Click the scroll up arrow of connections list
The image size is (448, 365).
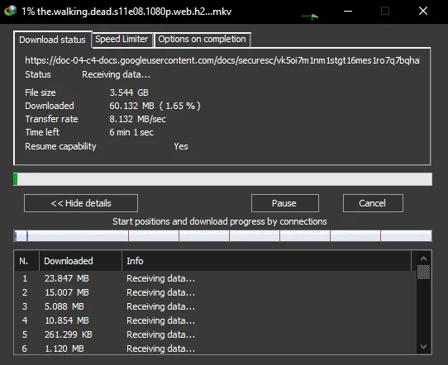tap(423, 258)
